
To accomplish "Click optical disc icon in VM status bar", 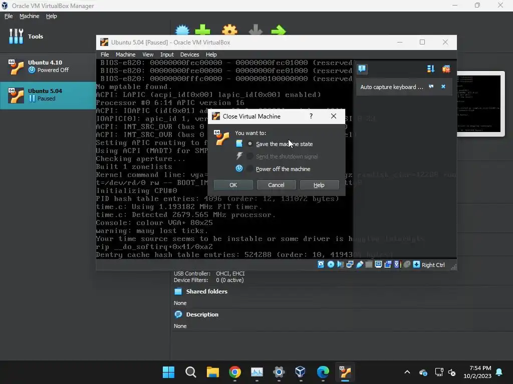I will (331, 264).
